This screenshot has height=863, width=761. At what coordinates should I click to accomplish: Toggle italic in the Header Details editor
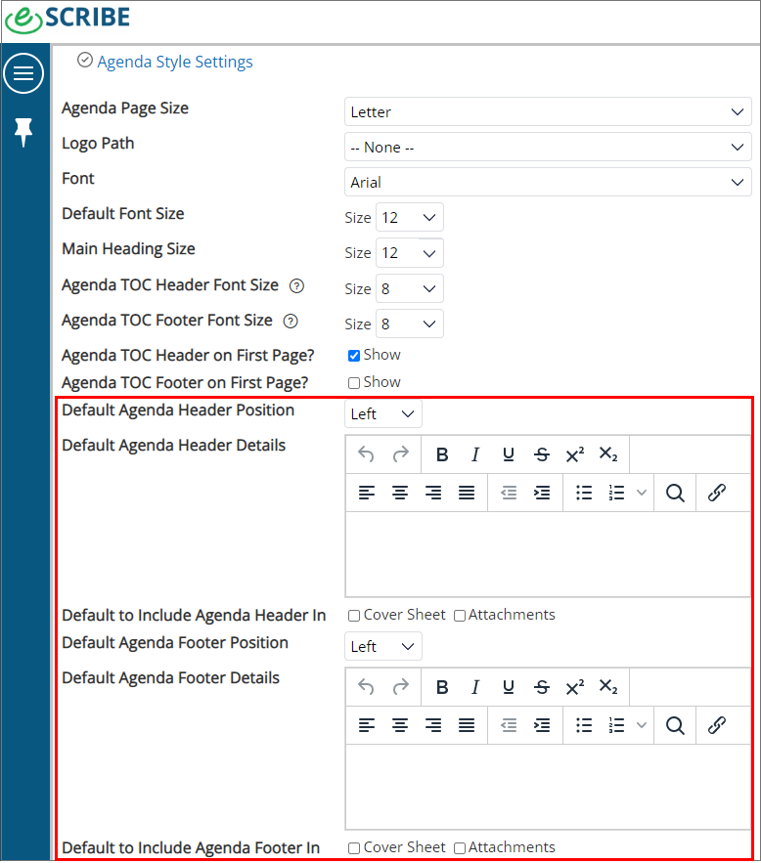coord(475,454)
